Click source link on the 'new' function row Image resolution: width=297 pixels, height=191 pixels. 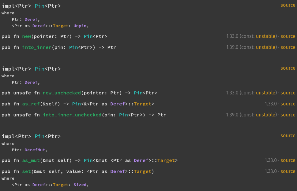tap(288, 36)
